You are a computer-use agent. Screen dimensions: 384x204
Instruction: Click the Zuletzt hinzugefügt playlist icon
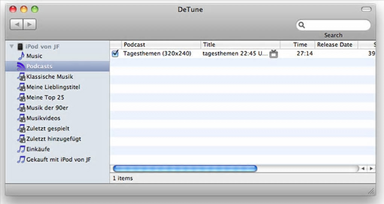[21, 139]
